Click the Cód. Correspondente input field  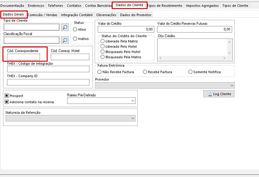coord(24,57)
